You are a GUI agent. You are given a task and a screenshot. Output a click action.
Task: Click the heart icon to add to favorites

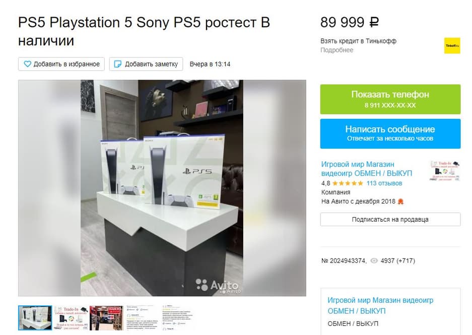pyautogui.click(x=27, y=64)
